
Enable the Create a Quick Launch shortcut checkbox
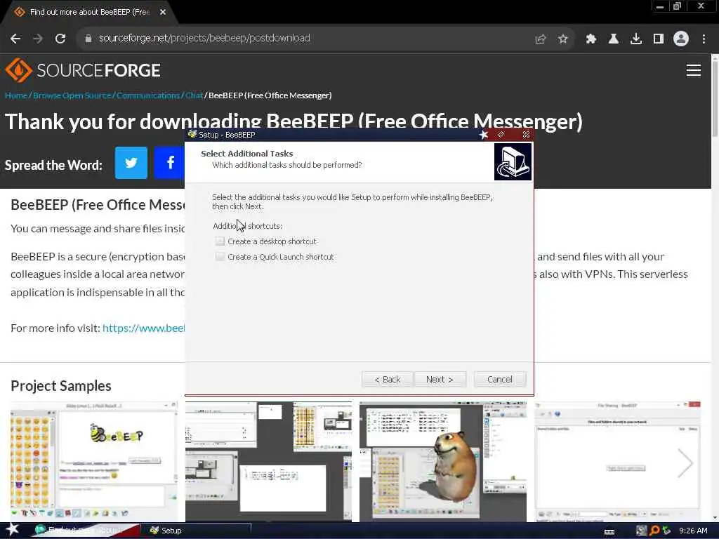click(220, 257)
